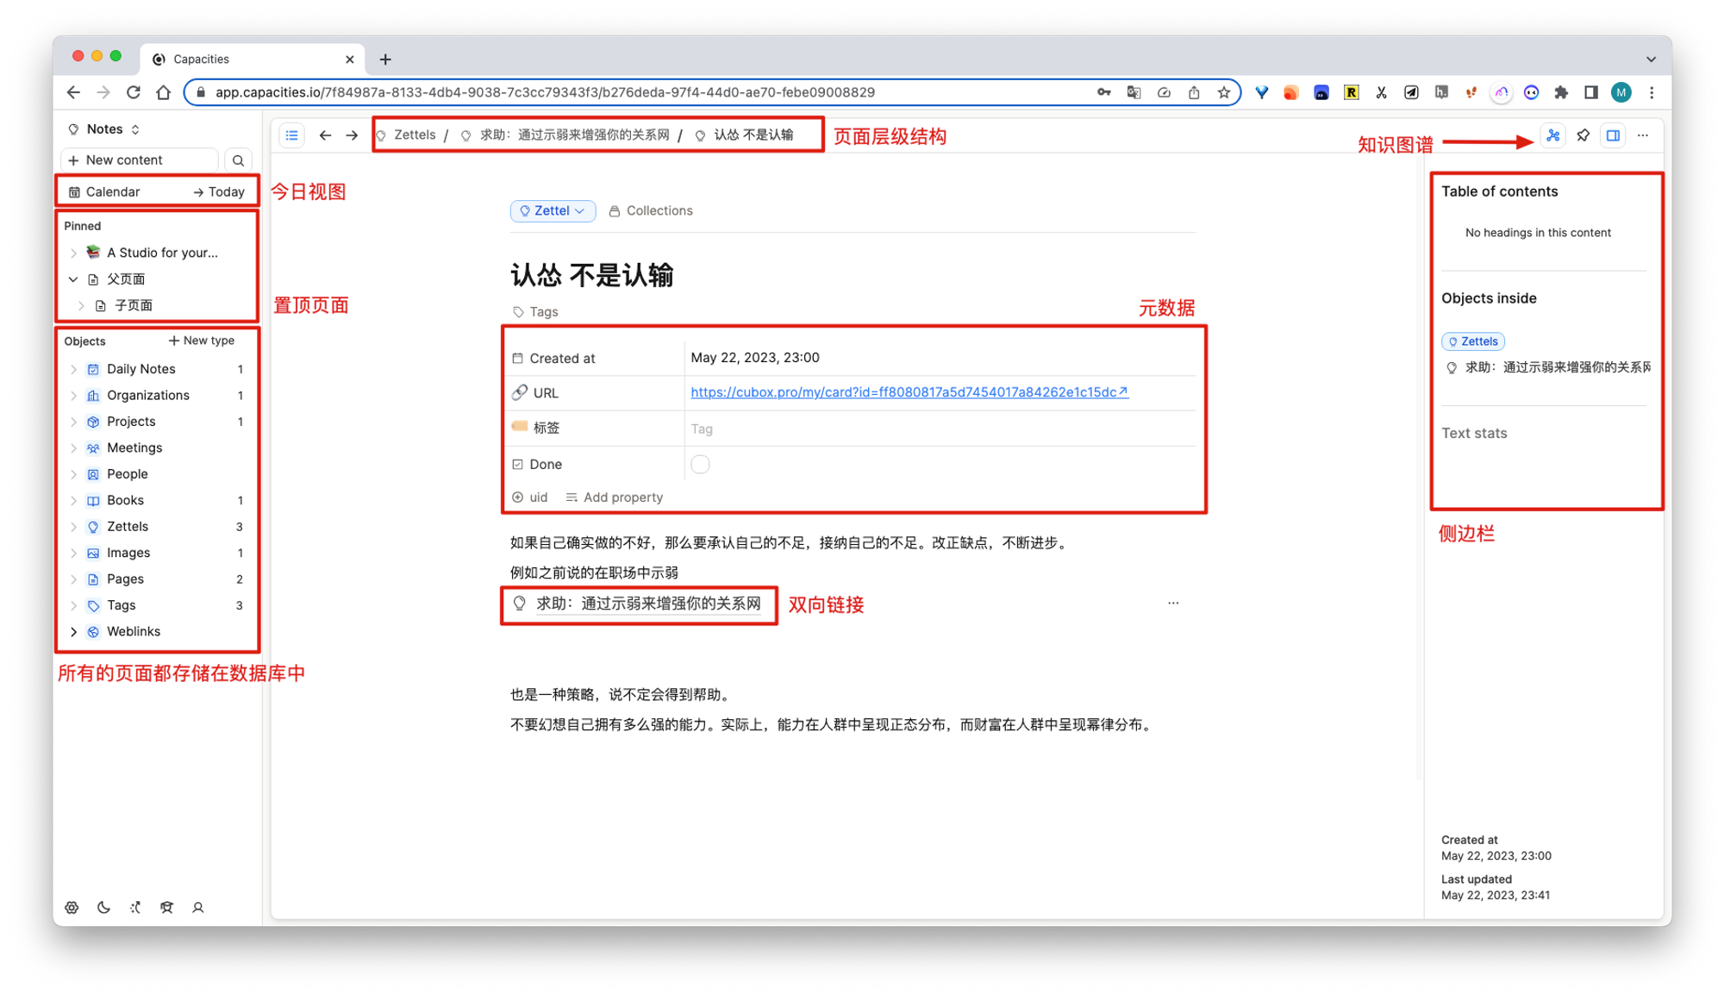Check the Done property checkbox

[700, 465]
